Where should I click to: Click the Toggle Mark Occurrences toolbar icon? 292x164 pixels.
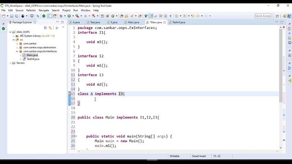[151, 16]
